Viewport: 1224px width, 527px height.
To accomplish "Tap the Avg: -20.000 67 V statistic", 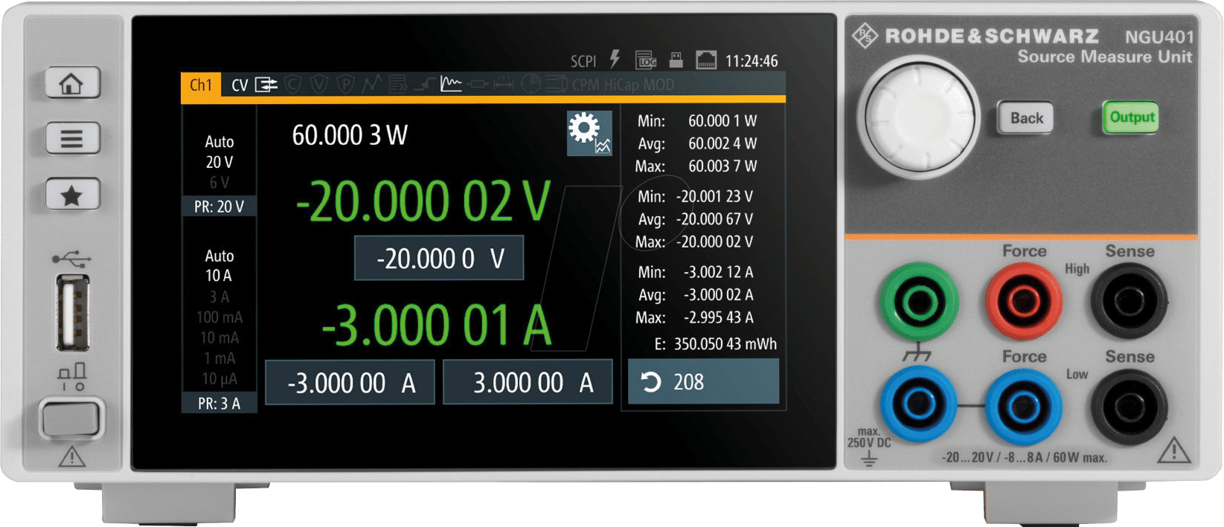I will (x=696, y=219).
